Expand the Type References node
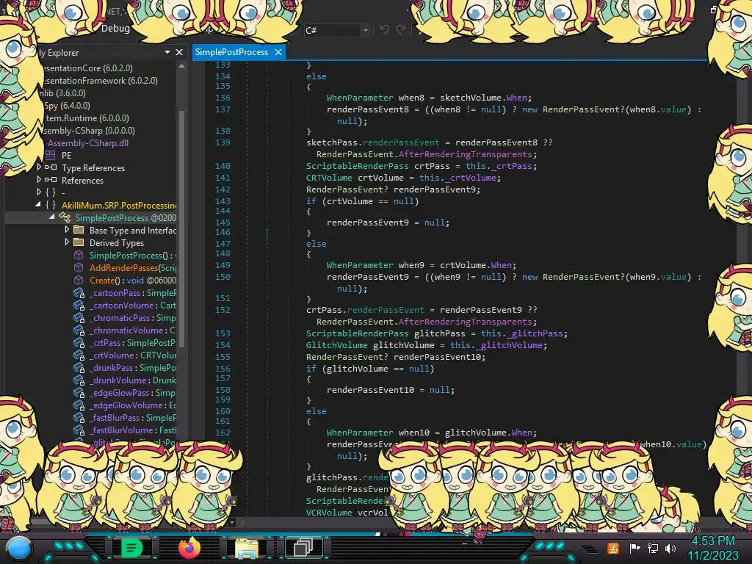Viewport: 752px width, 564px height. coord(39,167)
